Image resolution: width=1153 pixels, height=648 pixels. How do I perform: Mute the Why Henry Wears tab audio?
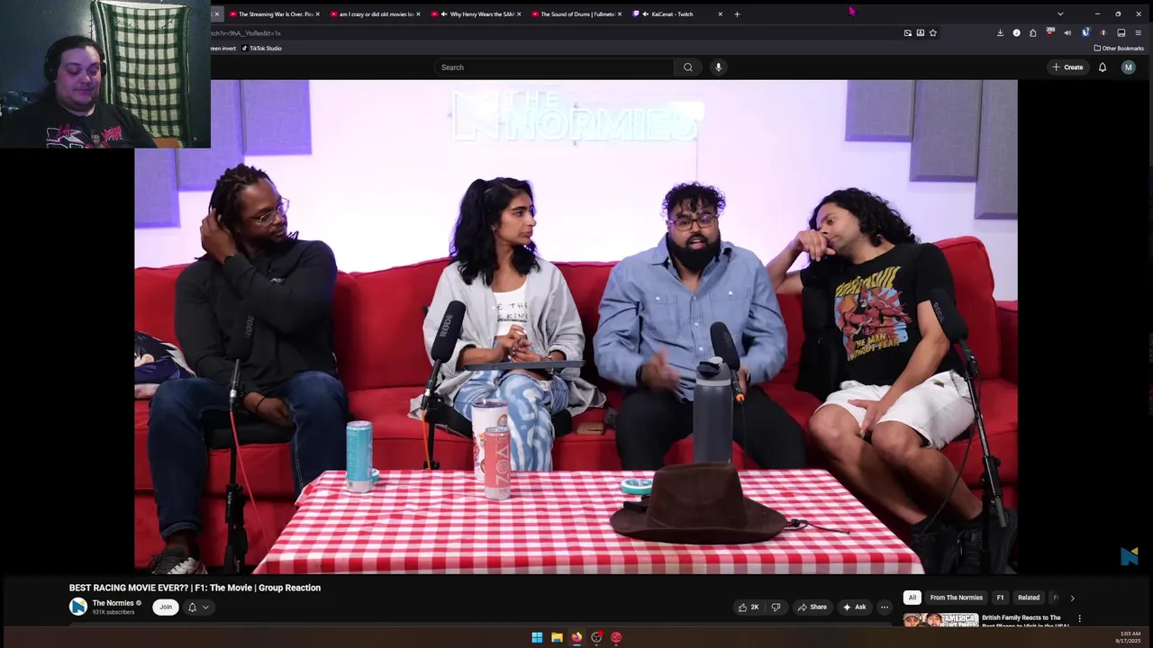[x=444, y=14]
